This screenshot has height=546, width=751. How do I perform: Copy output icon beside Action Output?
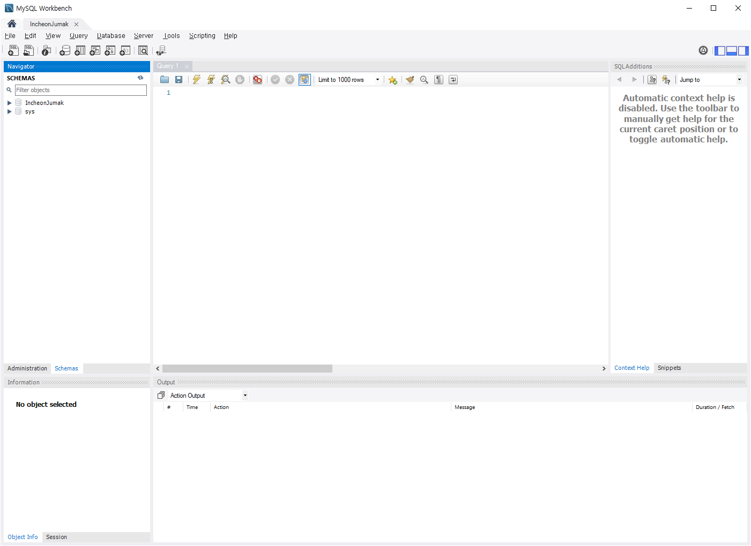coord(161,396)
